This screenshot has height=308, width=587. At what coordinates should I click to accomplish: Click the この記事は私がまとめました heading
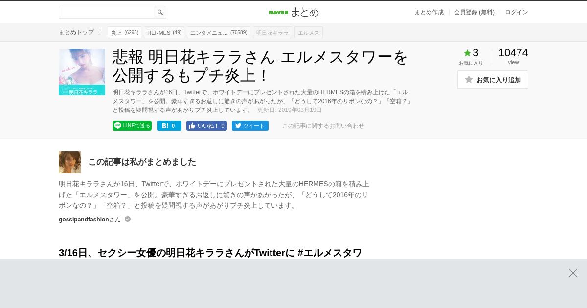(142, 162)
